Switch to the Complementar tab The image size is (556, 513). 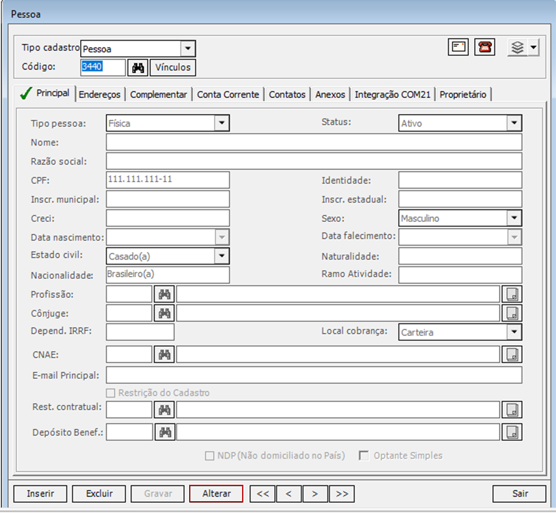[159, 95]
